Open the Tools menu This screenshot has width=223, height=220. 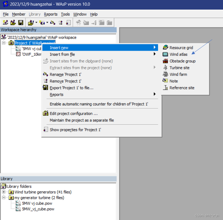(65, 14)
